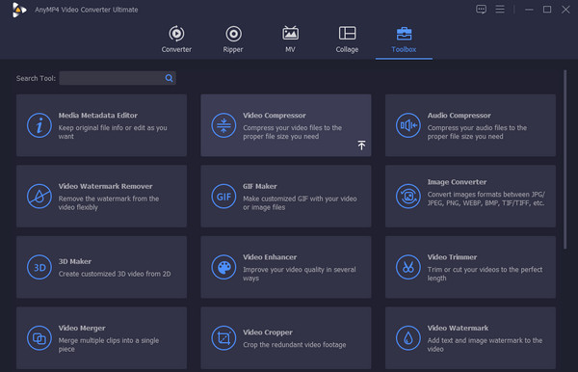Open the feedback chat icon in the title bar

tap(481, 10)
